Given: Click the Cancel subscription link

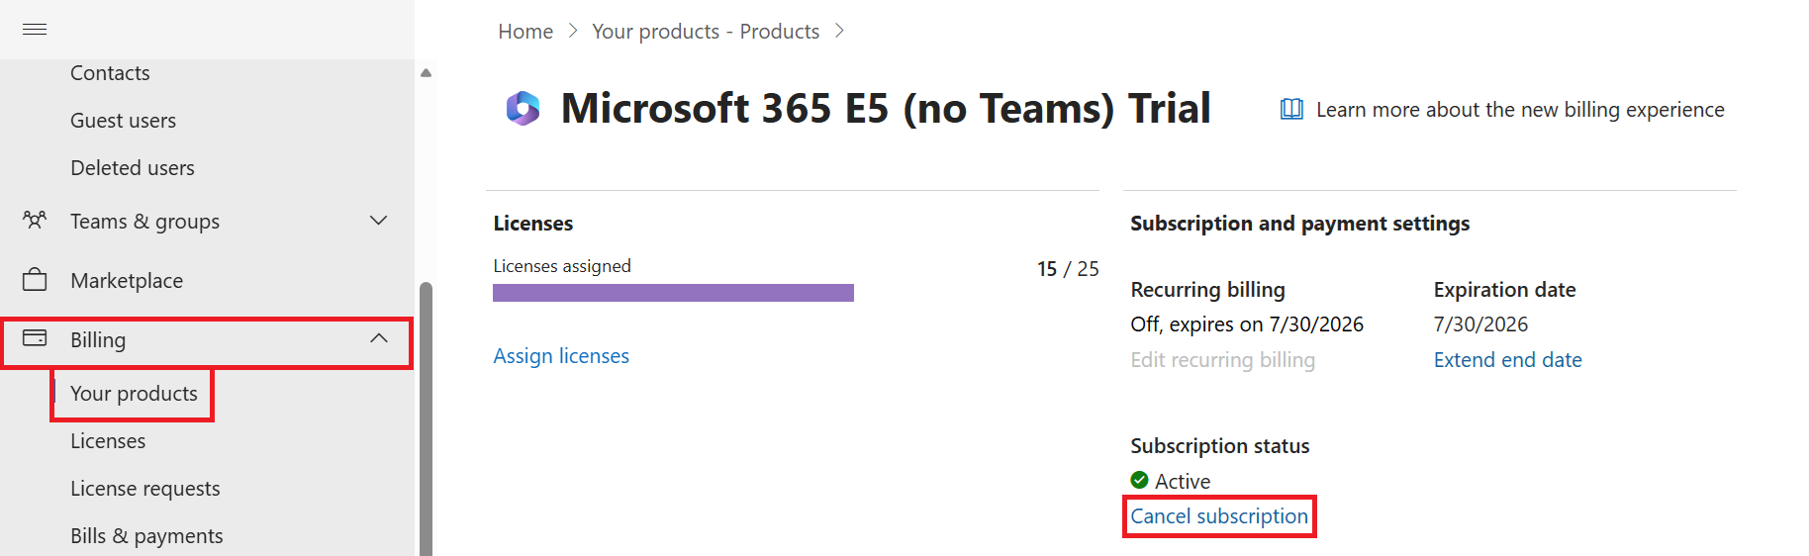Looking at the screenshot, I should pos(1219,516).
